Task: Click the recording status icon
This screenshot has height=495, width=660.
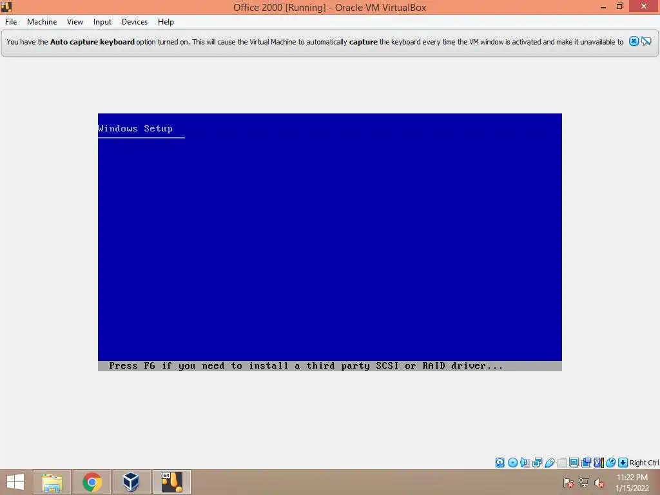Action: (x=586, y=463)
